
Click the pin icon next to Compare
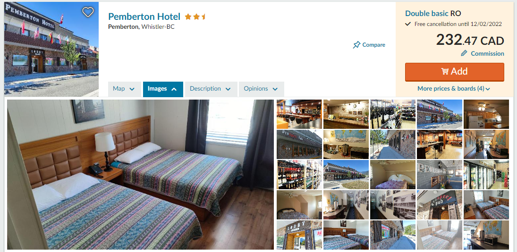[356, 45]
